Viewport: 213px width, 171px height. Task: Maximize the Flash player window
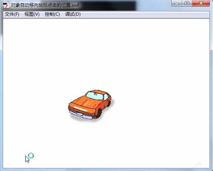click(187, 3)
